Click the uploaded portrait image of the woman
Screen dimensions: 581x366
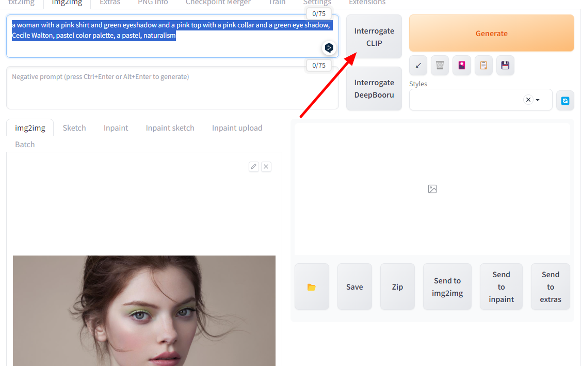pos(144,311)
